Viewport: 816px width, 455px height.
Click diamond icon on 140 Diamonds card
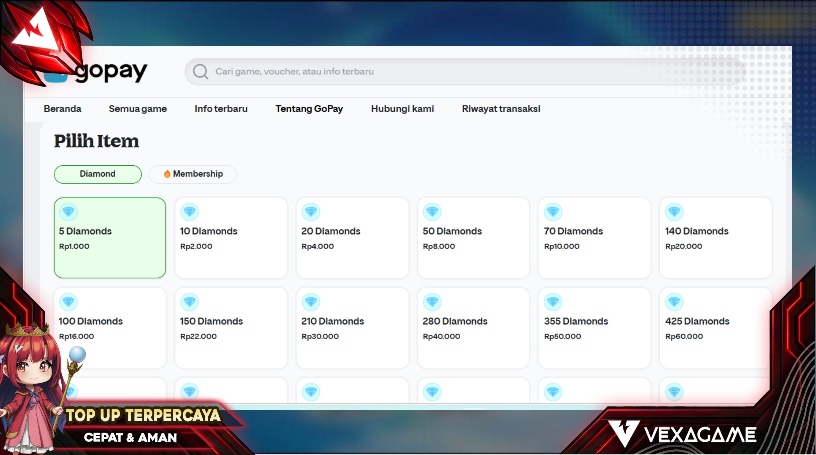674,212
